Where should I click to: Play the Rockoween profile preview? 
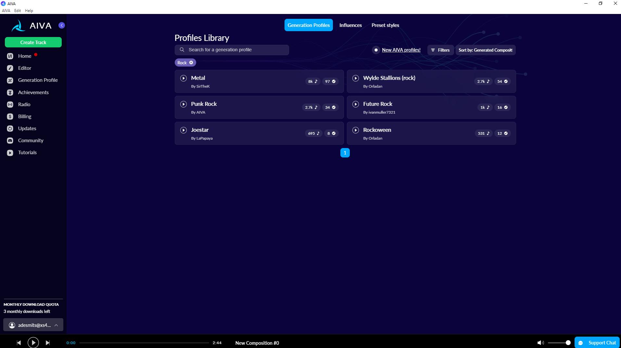356,130
